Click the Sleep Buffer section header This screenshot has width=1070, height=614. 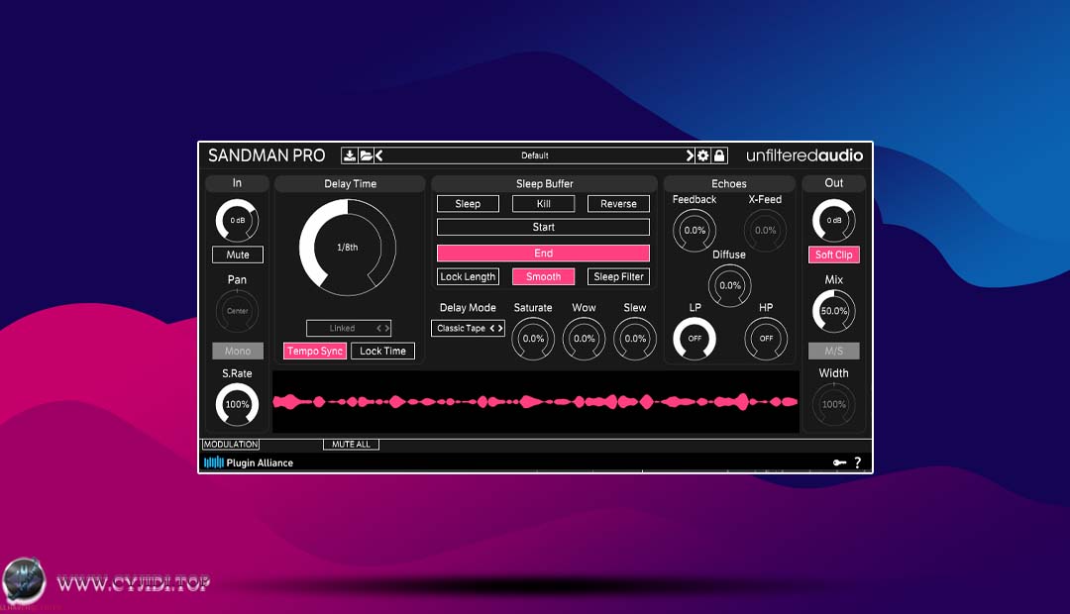tap(544, 183)
